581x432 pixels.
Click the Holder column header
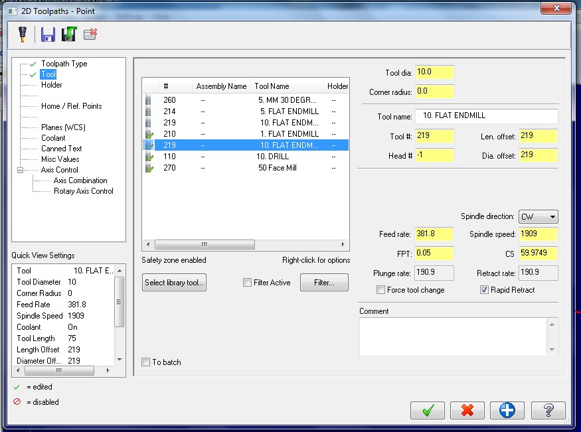[x=337, y=86]
